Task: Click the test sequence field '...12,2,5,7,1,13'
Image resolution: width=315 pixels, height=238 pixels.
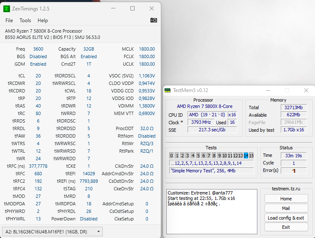Action: pyautogui.click(x=211, y=163)
